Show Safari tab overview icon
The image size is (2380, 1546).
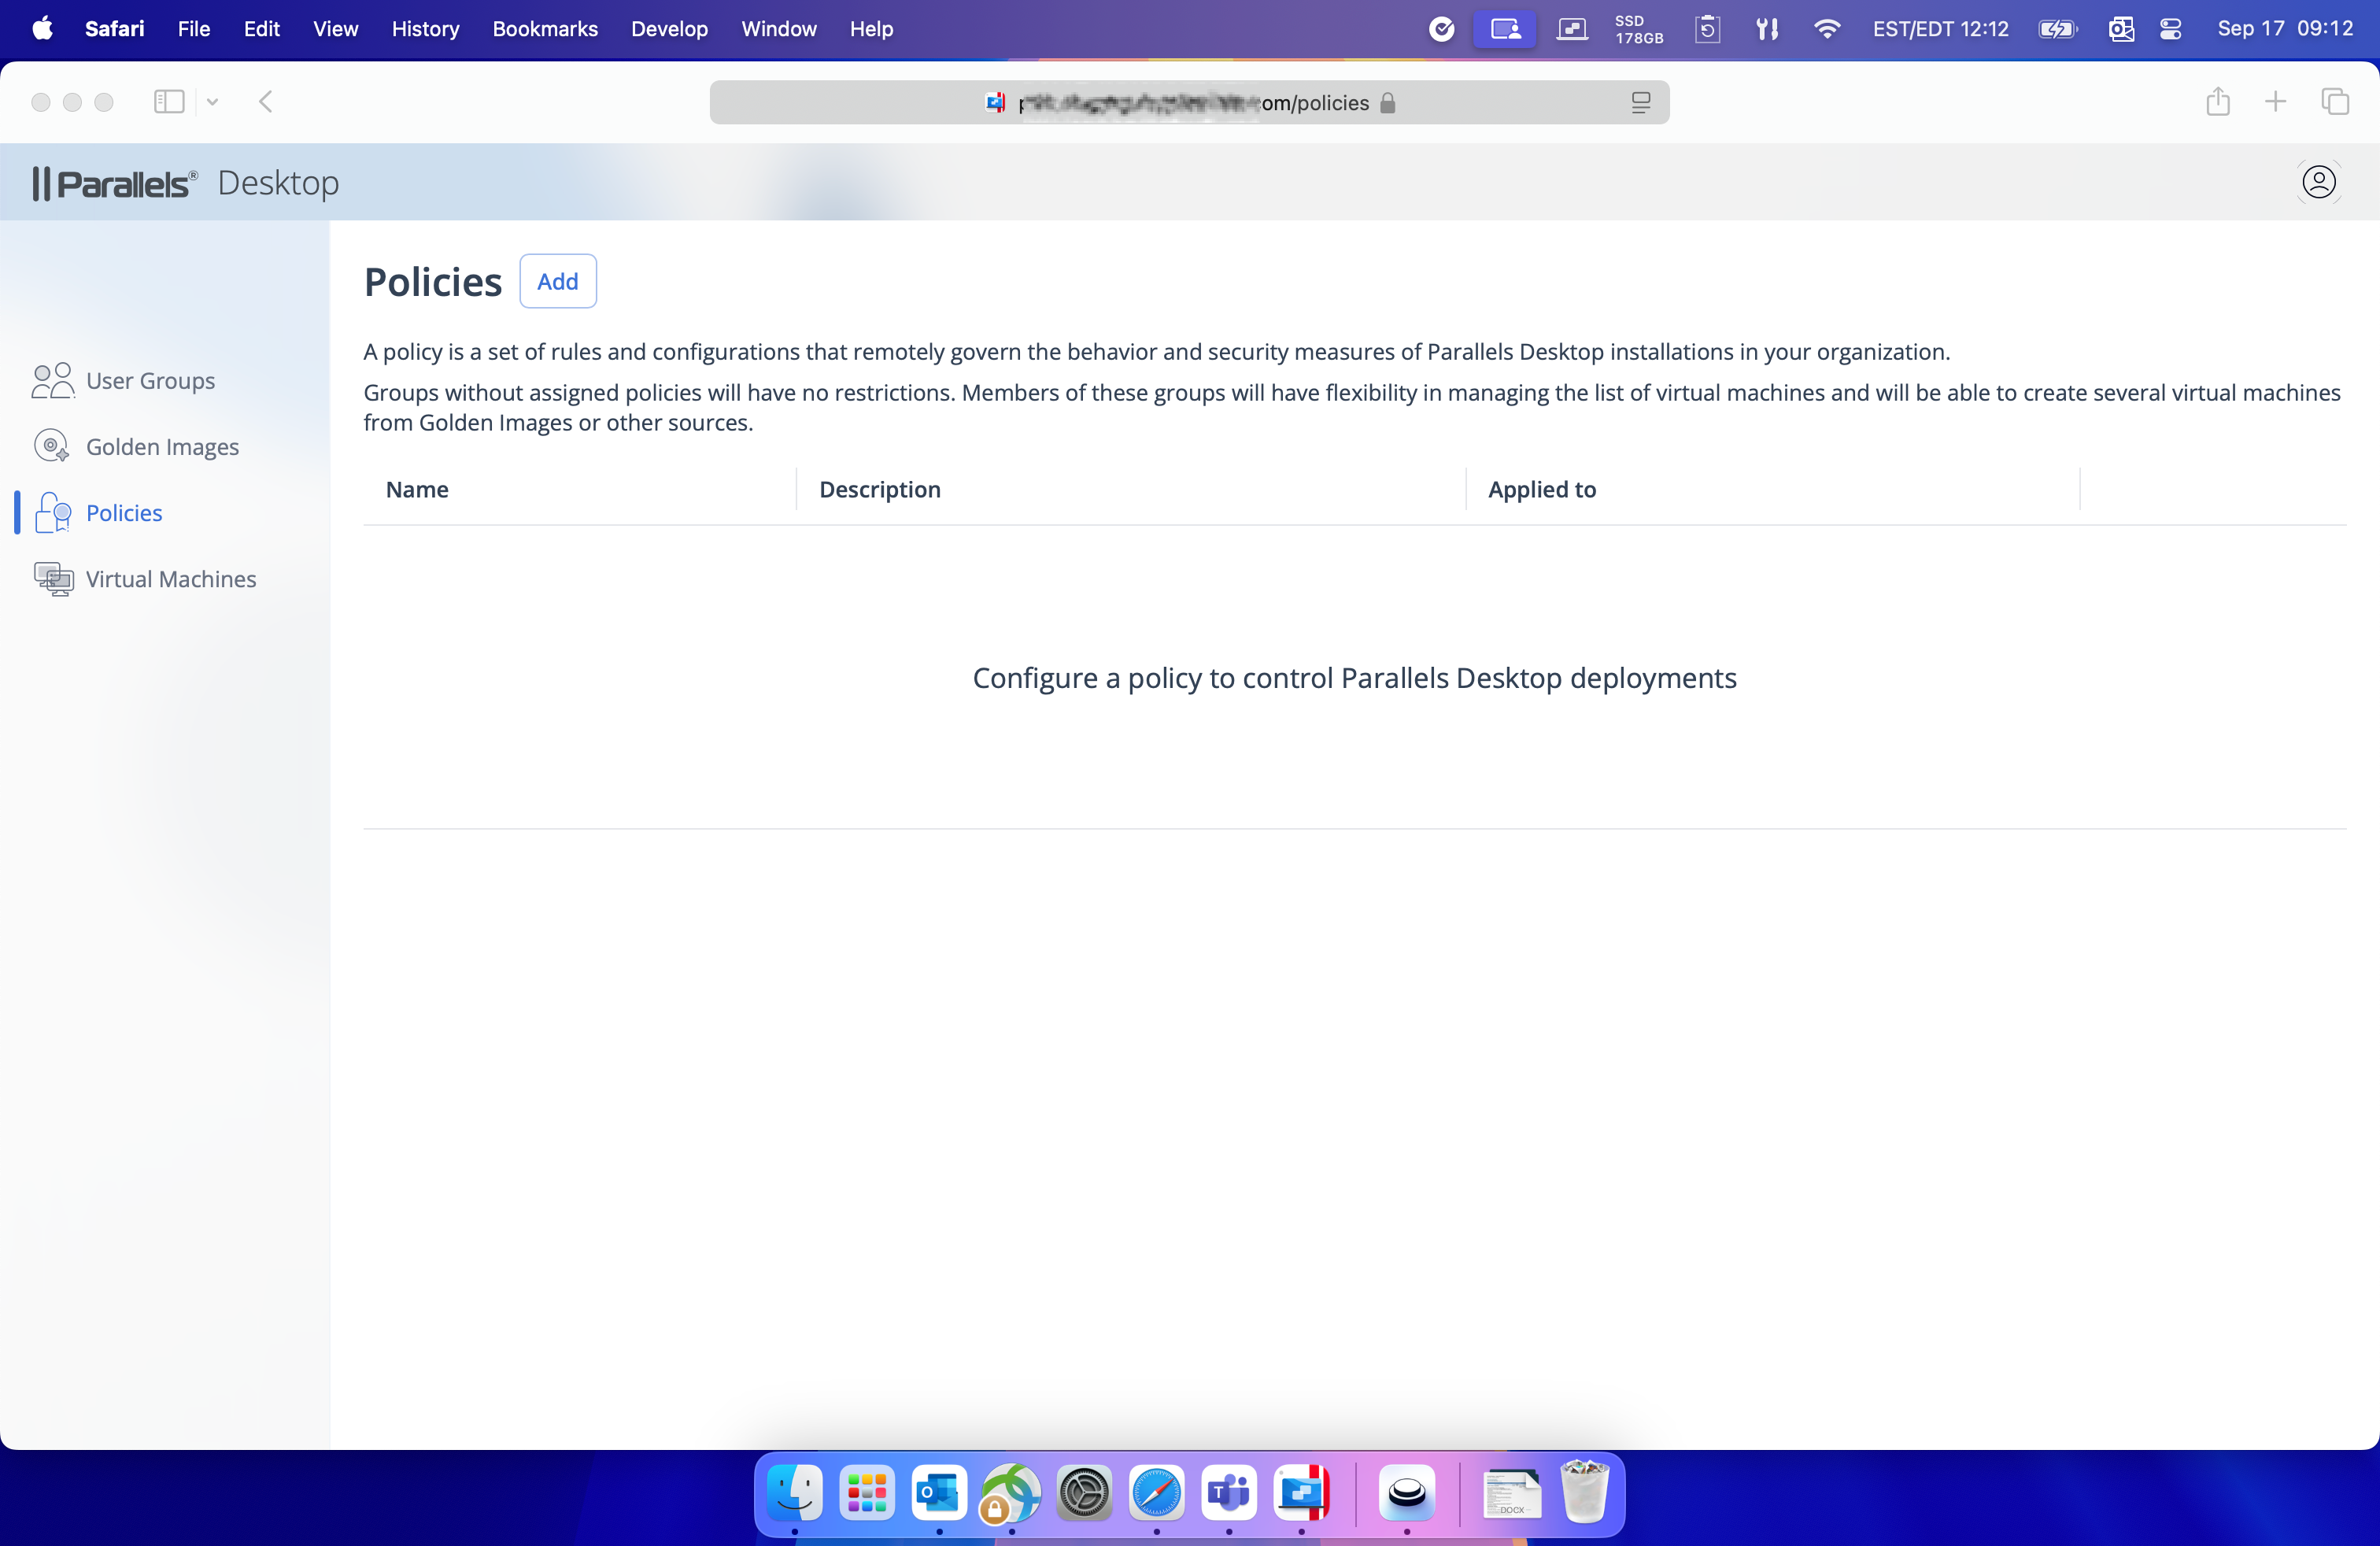pyautogui.click(x=2334, y=102)
